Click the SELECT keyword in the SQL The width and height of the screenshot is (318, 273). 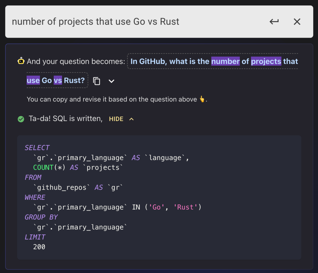point(37,148)
